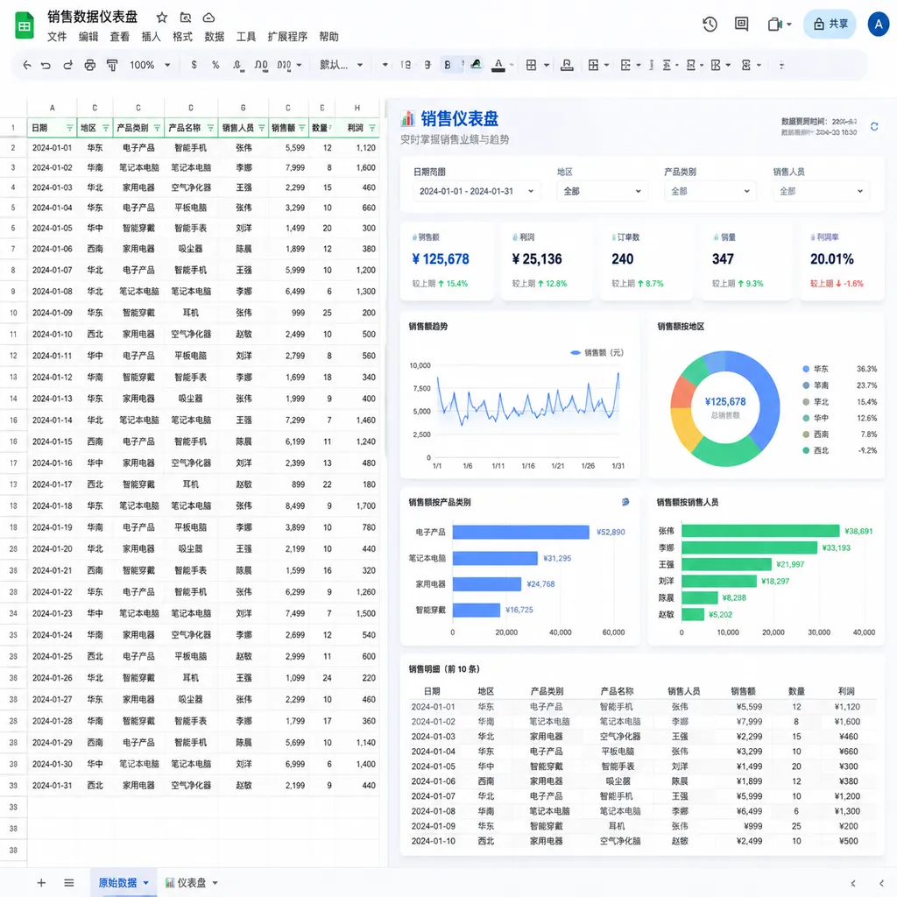Click the green Google Sheets logo
The height and width of the screenshot is (897, 897).
[24, 25]
